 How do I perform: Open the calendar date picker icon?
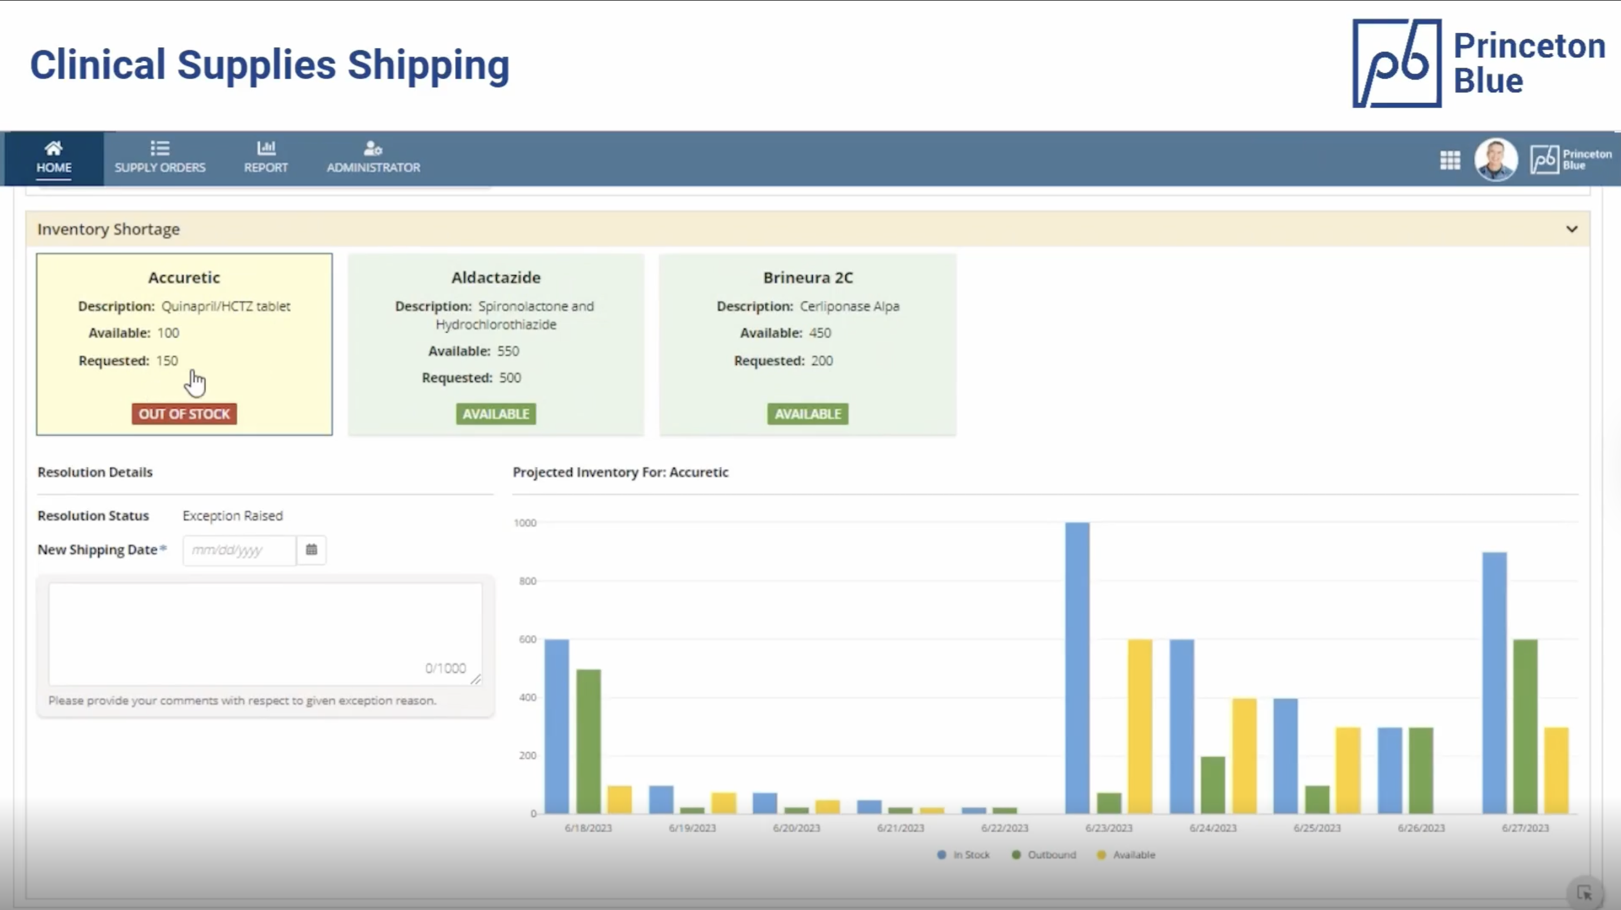[x=312, y=550]
